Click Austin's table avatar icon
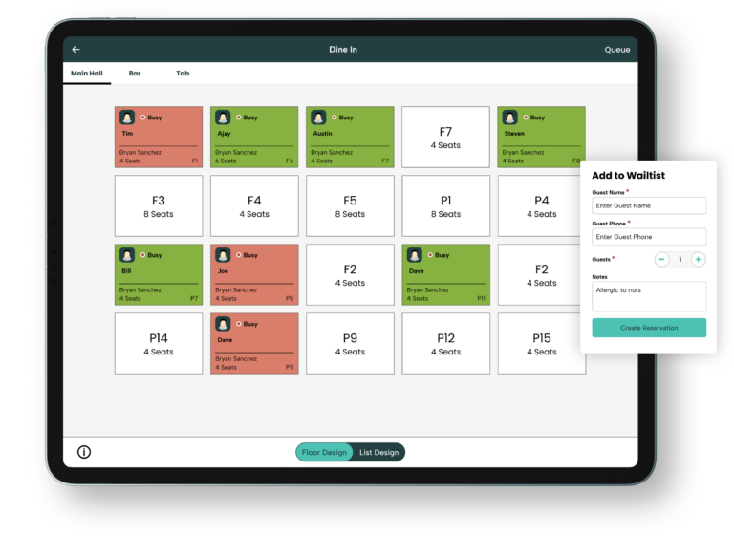The width and height of the screenshot is (734, 536). [x=318, y=118]
